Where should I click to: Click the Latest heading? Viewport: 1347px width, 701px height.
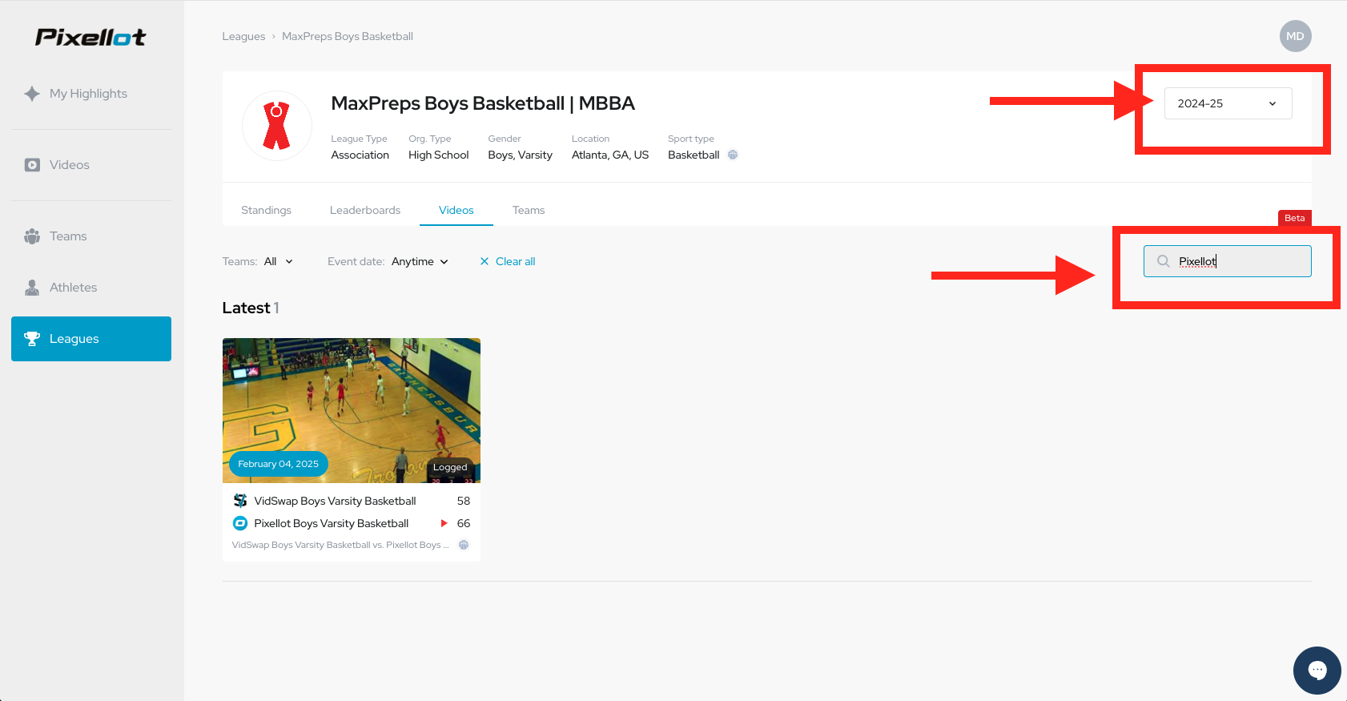(x=246, y=308)
